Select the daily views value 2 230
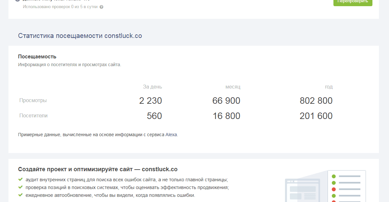389x202 pixels. (x=150, y=101)
